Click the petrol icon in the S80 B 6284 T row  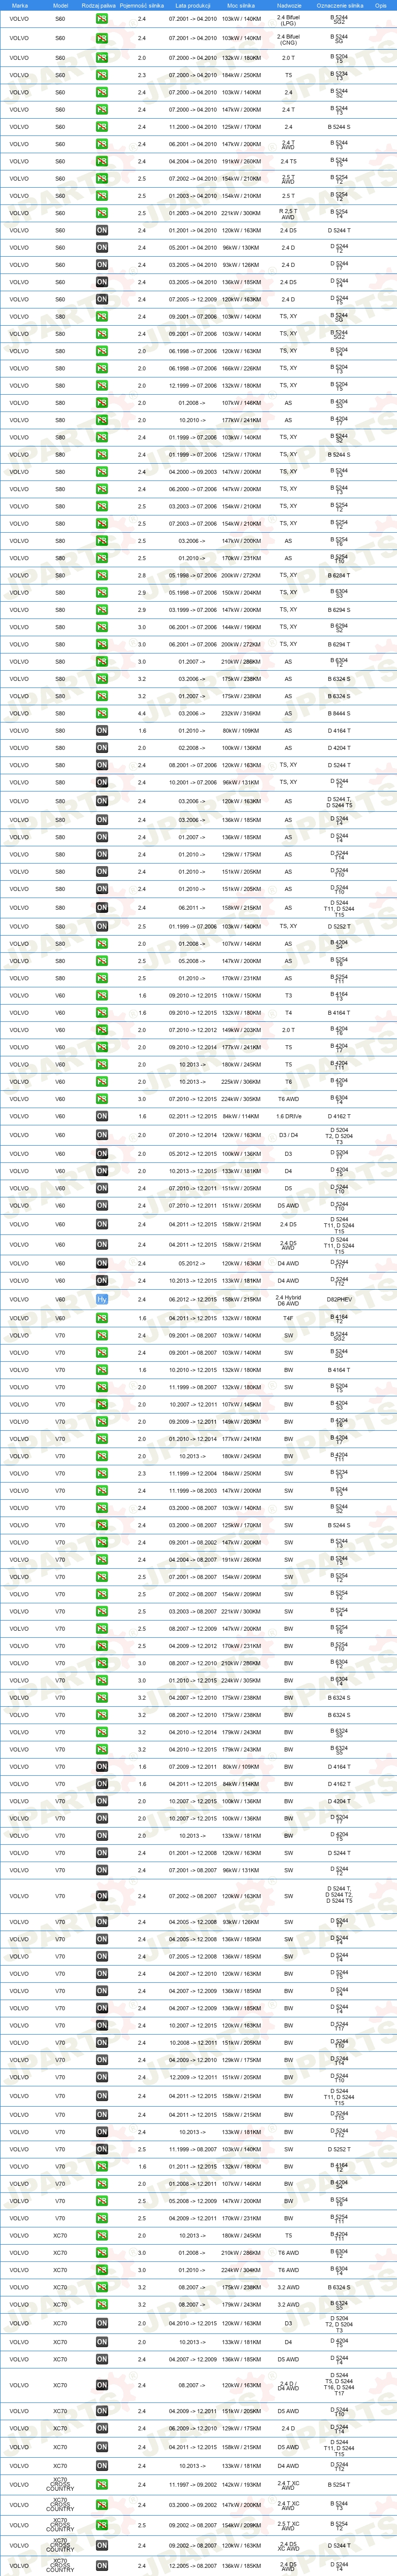tap(102, 576)
